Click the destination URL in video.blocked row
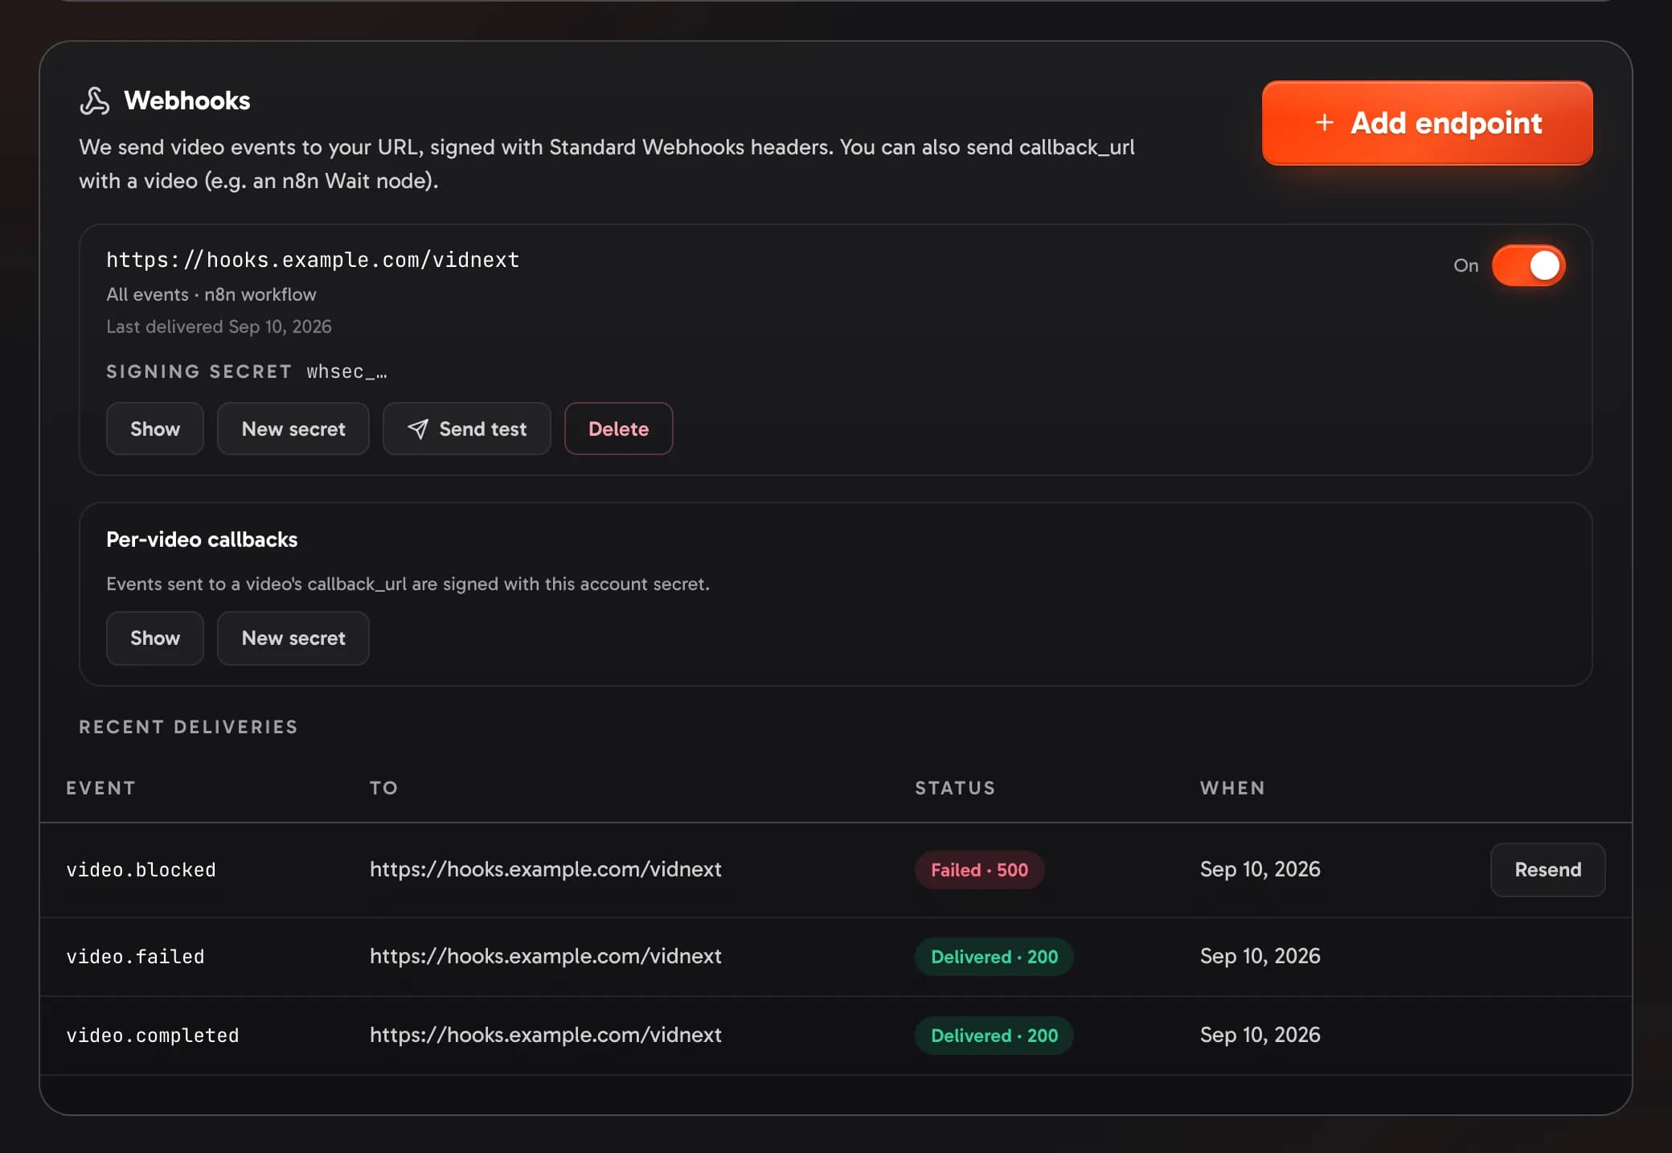 point(546,869)
